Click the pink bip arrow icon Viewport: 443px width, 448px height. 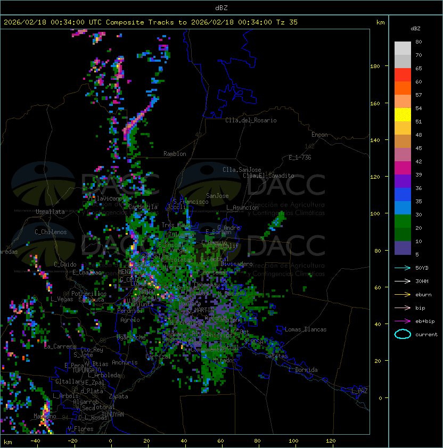pyautogui.click(x=403, y=308)
